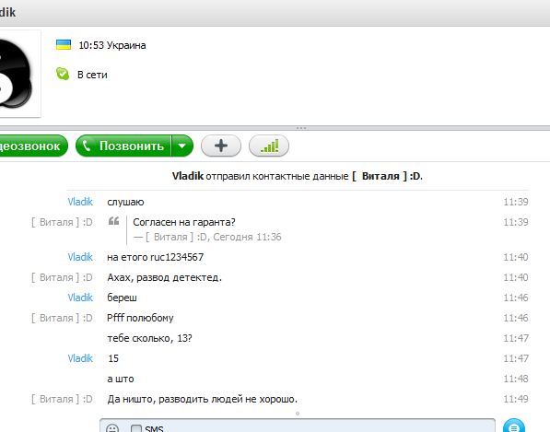Click the quote mark icon in the chat
This screenshot has height=432, width=550.
point(113,221)
